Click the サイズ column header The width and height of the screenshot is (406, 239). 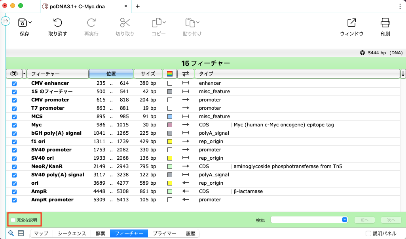tap(148, 73)
